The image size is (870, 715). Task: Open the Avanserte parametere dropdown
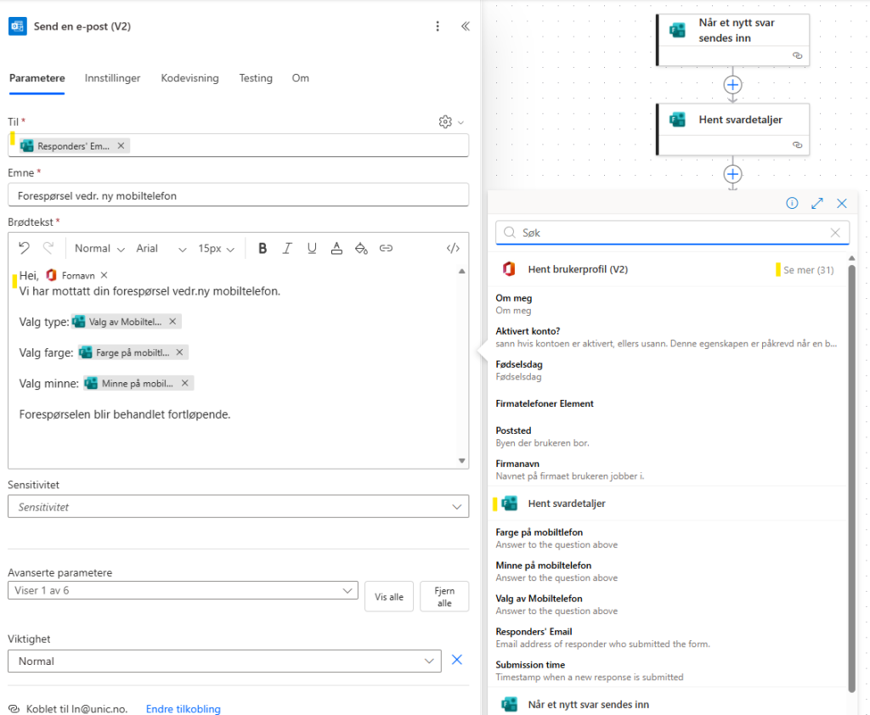[183, 590]
